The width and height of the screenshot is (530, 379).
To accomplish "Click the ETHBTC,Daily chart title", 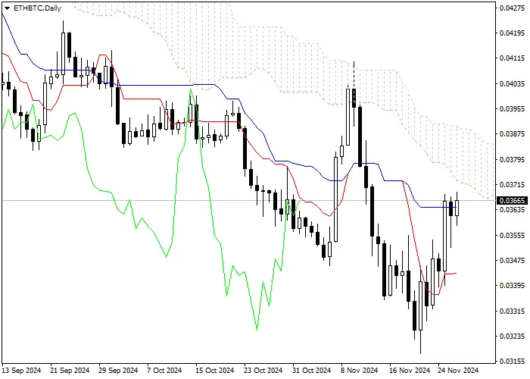I will [x=37, y=8].
